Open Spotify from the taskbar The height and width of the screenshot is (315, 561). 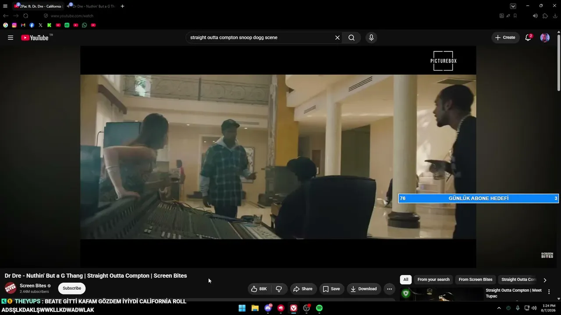pyautogui.click(x=320, y=308)
